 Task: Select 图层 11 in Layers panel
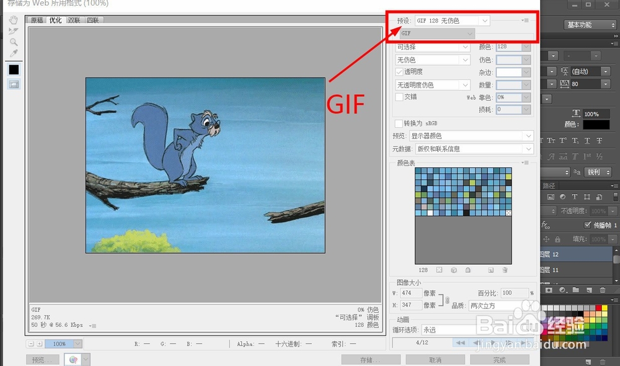(x=576, y=270)
